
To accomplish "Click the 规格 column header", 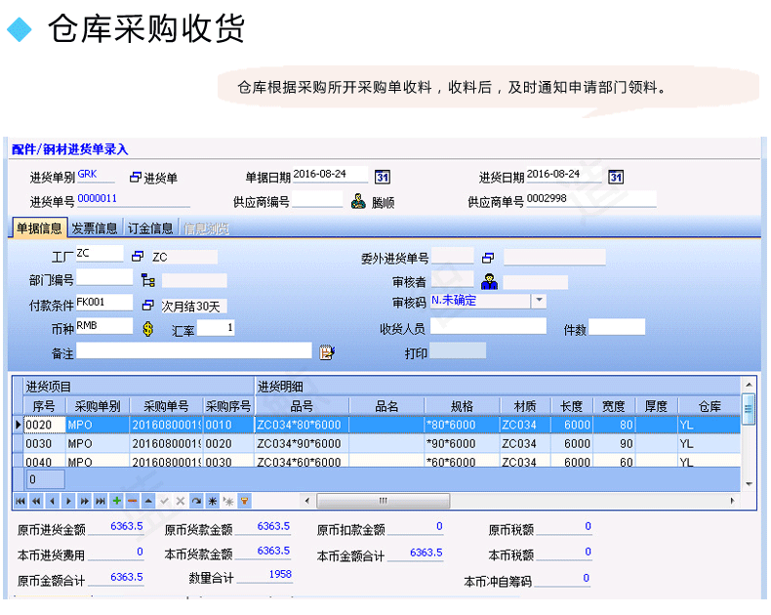I will [x=463, y=406].
